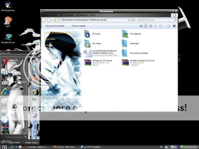Screen dimensions: 199x149
Task: Open the Favoritos menu
Action: click(69, 15)
